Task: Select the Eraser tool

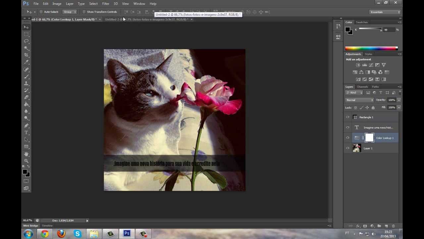Action: [26, 98]
